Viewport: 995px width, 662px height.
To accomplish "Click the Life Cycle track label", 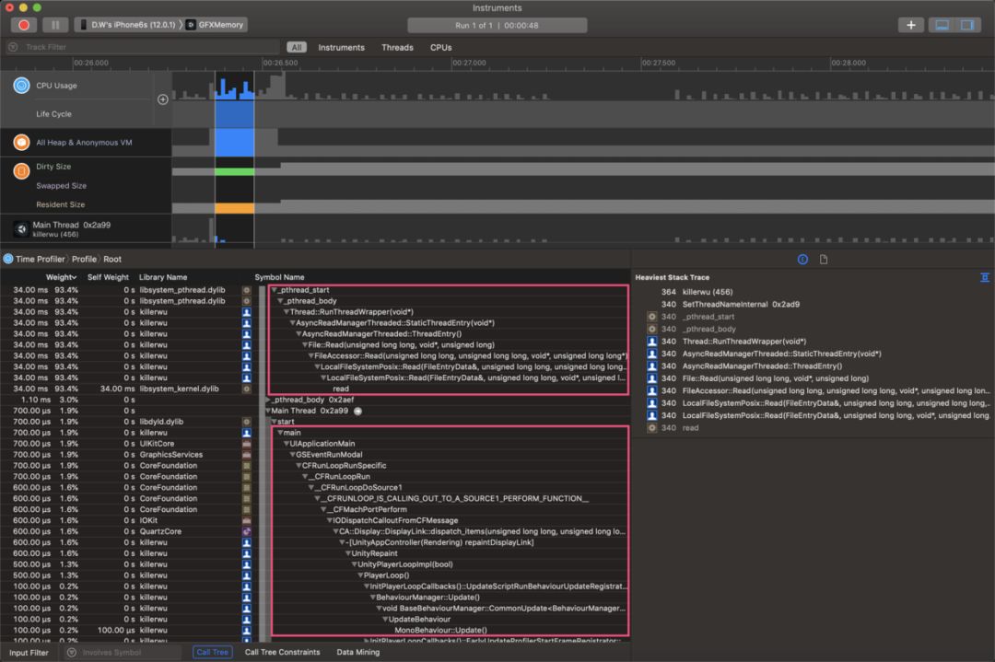I will pos(54,114).
